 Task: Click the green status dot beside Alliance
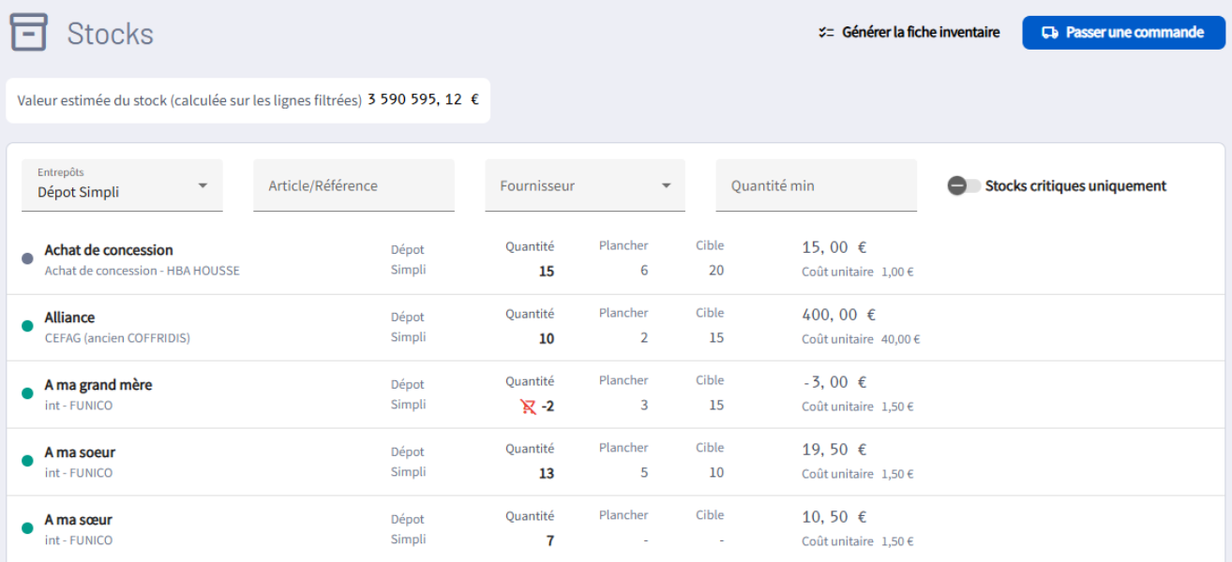(27, 326)
